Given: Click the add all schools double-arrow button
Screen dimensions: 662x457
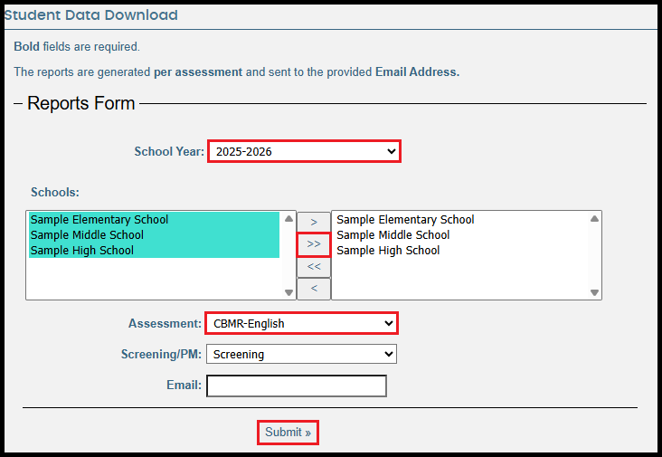Looking at the screenshot, I should click(314, 244).
